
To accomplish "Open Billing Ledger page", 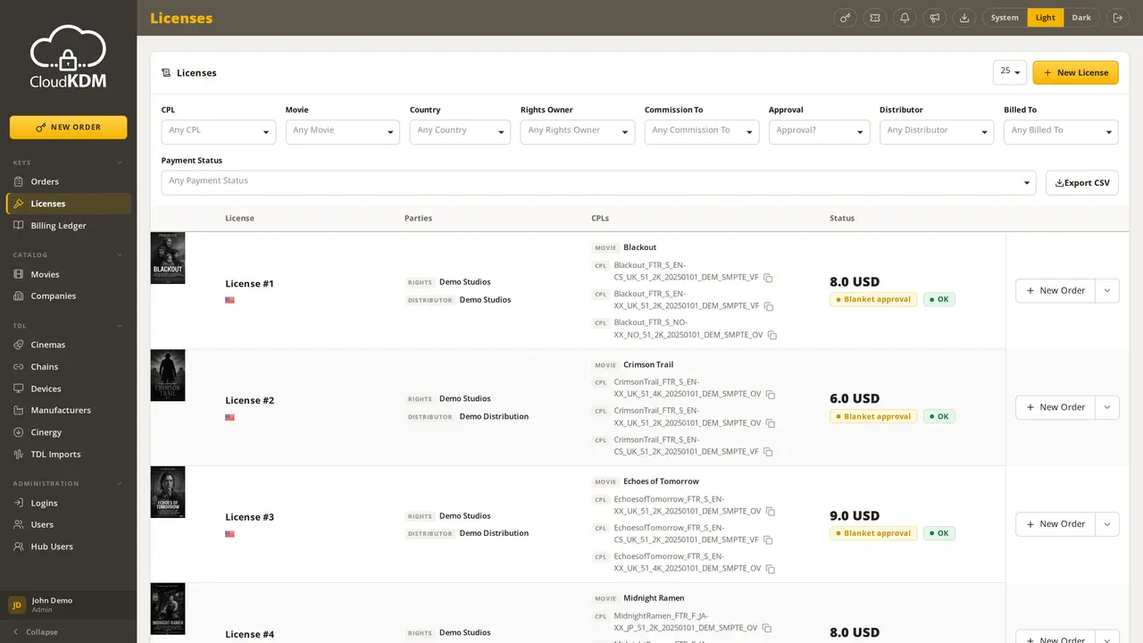I will click(68, 225).
